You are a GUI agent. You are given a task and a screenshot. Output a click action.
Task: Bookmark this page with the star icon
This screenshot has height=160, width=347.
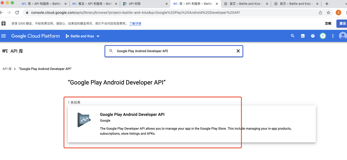coord(328,13)
